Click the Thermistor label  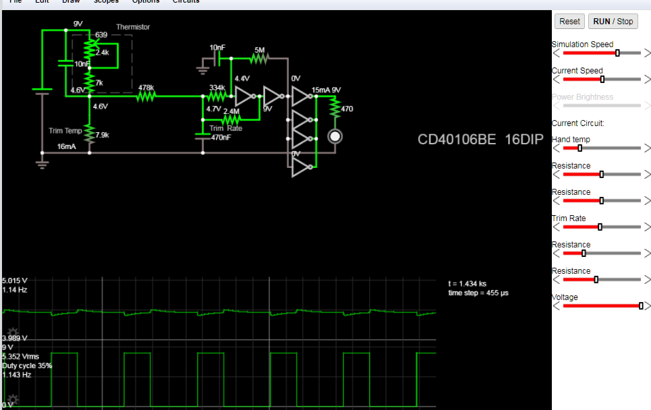click(133, 27)
